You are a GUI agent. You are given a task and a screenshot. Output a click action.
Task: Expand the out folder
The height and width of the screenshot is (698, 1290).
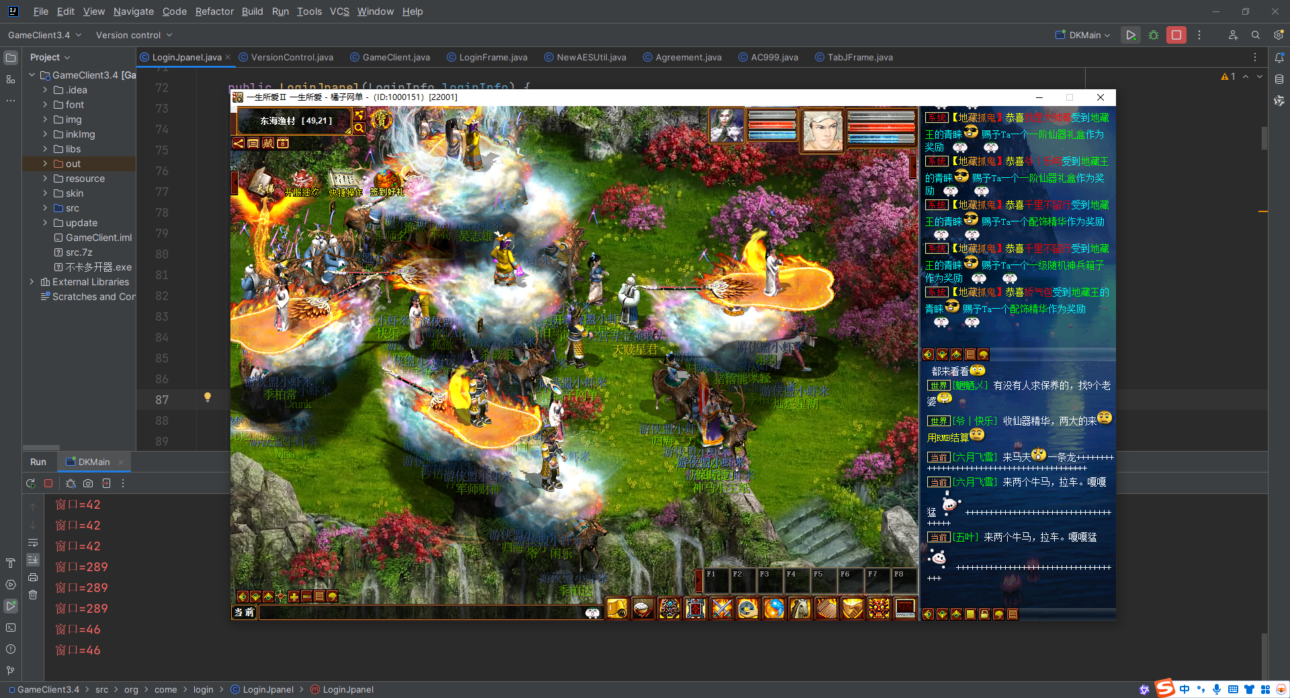tap(45, 164)
